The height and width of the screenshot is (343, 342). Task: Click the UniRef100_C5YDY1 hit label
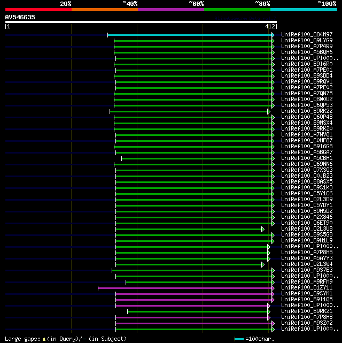[x=307, y=205]
